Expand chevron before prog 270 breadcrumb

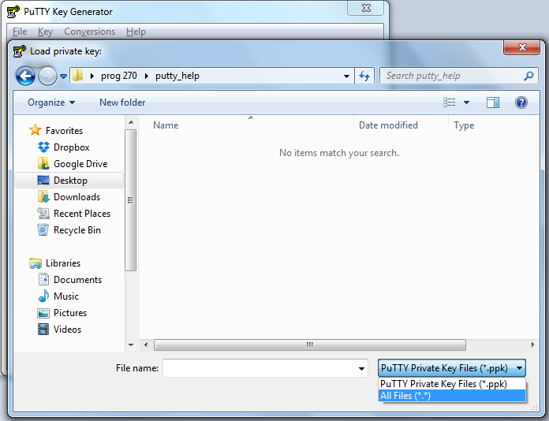click(92, 76)
